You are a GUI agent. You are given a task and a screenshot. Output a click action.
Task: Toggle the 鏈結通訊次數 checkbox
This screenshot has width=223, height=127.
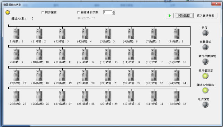(x=78, y=12)
